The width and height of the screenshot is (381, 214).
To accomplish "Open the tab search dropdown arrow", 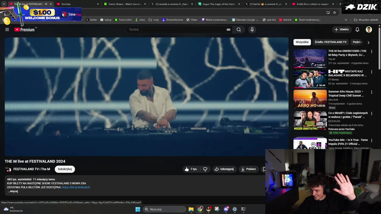I will tap(4, 4).
